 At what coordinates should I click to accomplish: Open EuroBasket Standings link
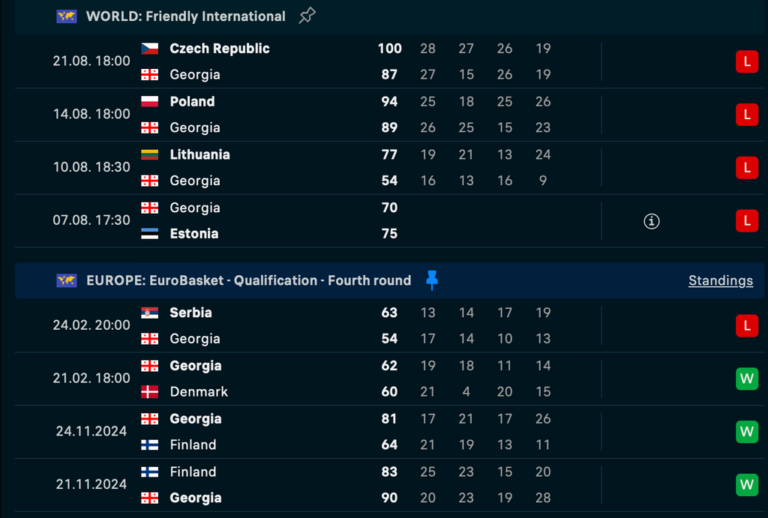pos(721,280)
